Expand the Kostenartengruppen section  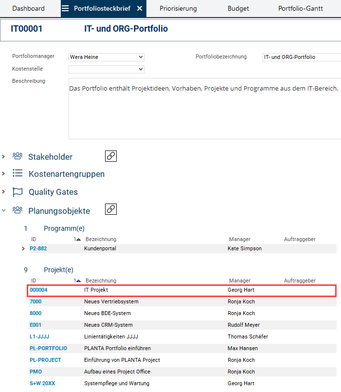pyautogui.click(x=3, y=174)
